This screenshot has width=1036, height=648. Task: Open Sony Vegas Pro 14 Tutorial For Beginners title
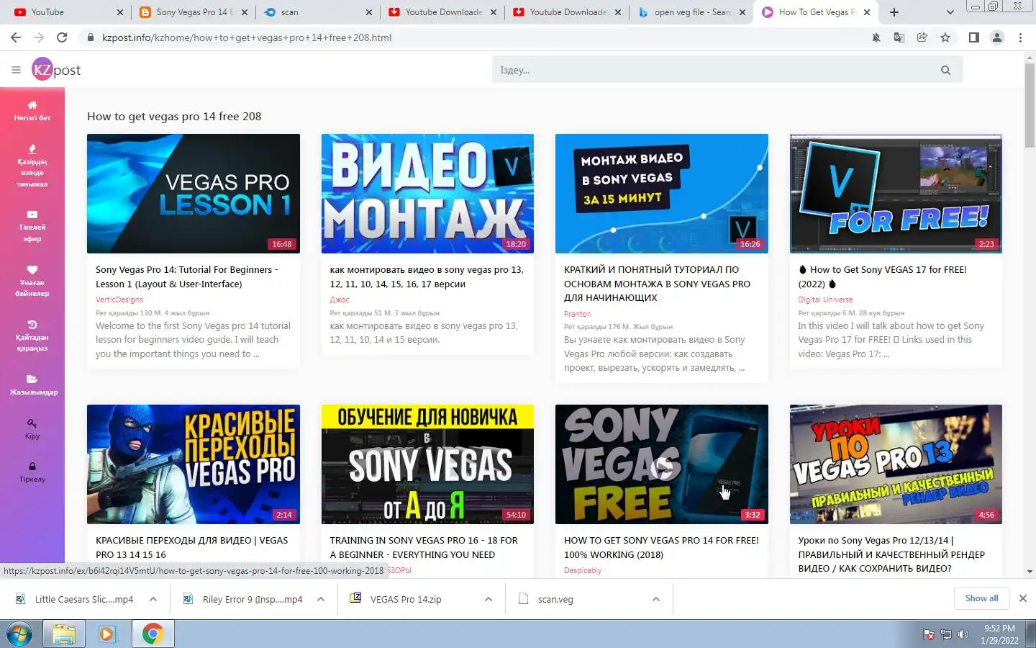point(187,276)
